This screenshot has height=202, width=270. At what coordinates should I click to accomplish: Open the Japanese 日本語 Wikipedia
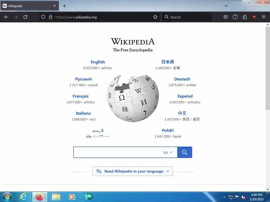[167, 62]
